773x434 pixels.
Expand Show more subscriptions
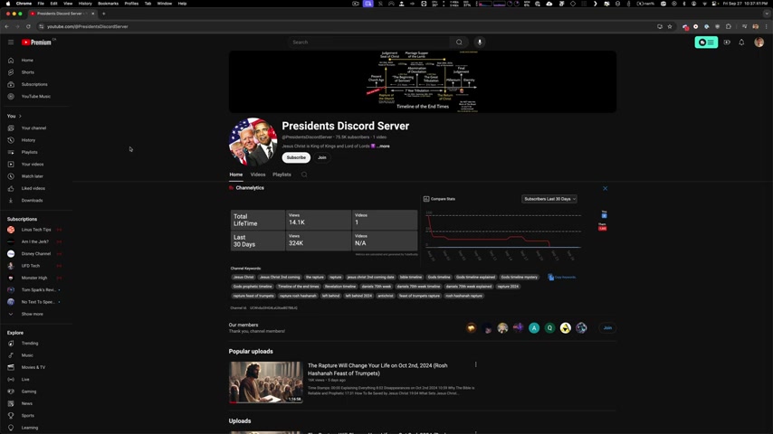[32, 315]
